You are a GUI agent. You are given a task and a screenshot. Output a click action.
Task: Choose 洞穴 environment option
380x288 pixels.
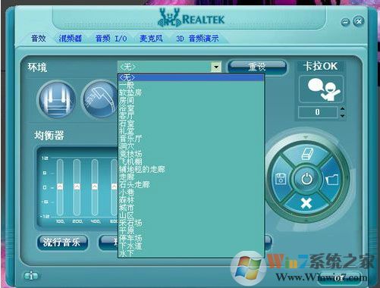click(x=191, y=146)
